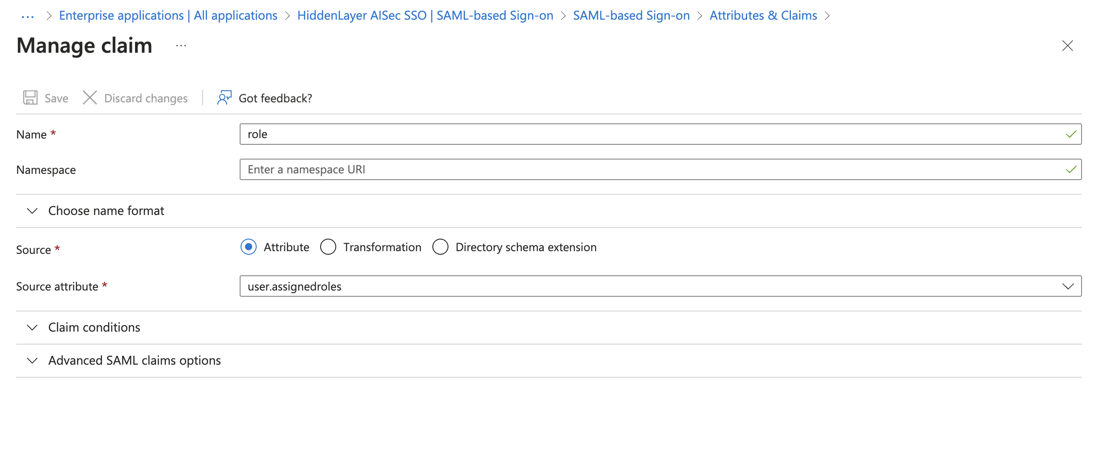Viewport: 1099px width, 463px height.
Task: Select the Transformation source option
Action: pos(329,247)
